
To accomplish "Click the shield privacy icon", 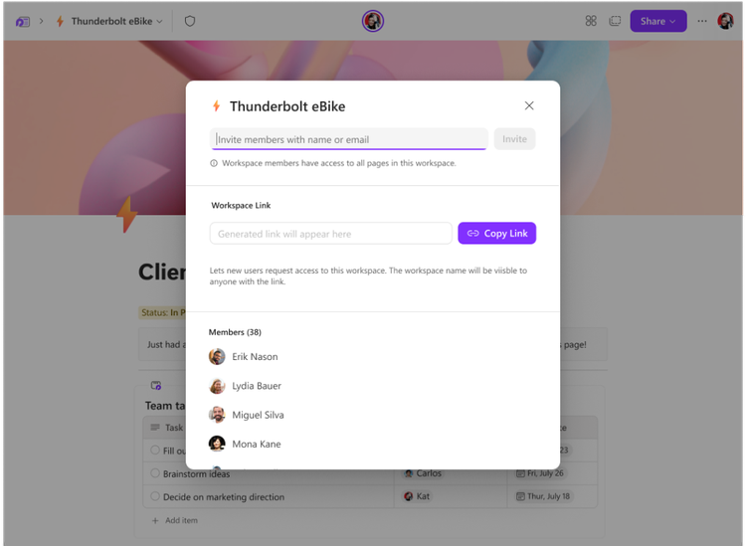I will (x=190, y=21).
